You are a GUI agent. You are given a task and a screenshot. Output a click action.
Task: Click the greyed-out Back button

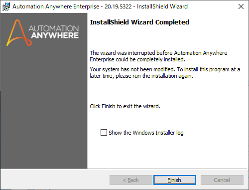pyautogui.click(x=131, y=180)
